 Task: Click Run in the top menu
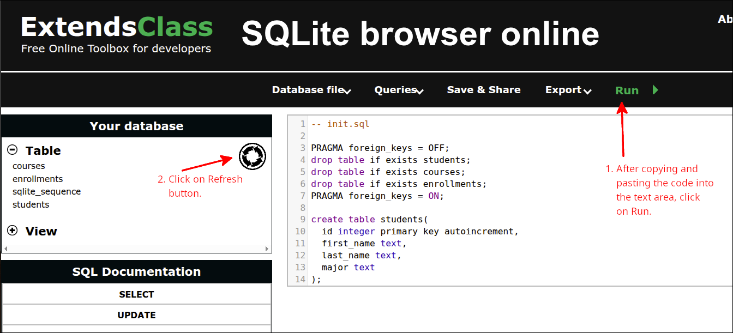coord(627,90)
